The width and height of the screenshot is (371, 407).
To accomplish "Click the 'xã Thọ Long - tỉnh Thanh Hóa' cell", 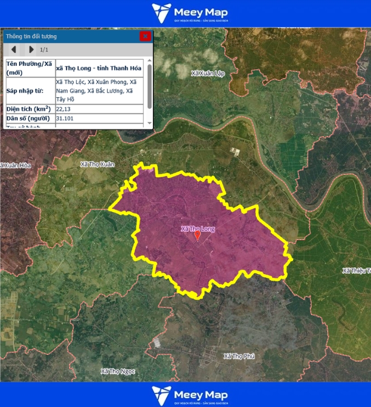I will tap(99, 68).
